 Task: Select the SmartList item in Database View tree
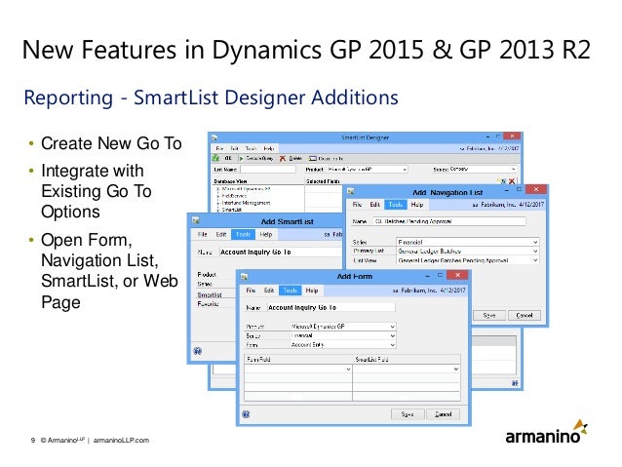coord(232,210)
